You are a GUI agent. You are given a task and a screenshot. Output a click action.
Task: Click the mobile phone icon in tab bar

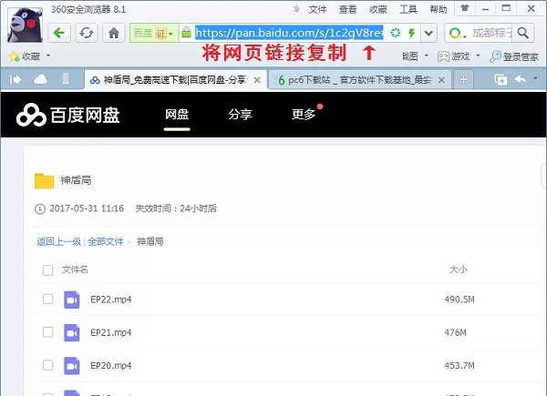[x=66, y=79]
